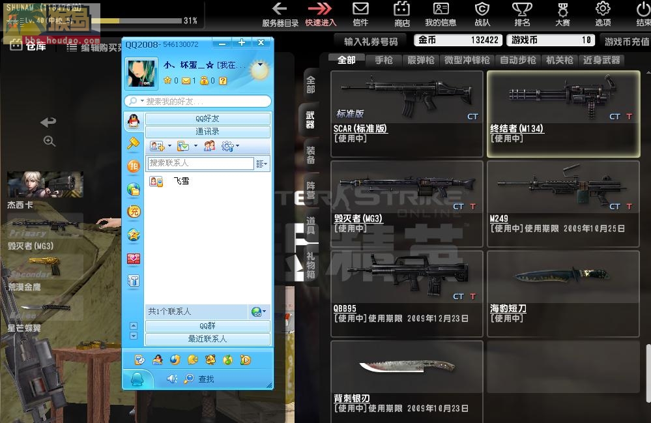Open the contact list view mode dropdown
Screen dimensions: 651x423
[x=261, y=164]
